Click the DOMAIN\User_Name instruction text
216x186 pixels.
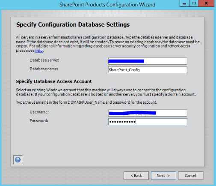coord(86,102)
